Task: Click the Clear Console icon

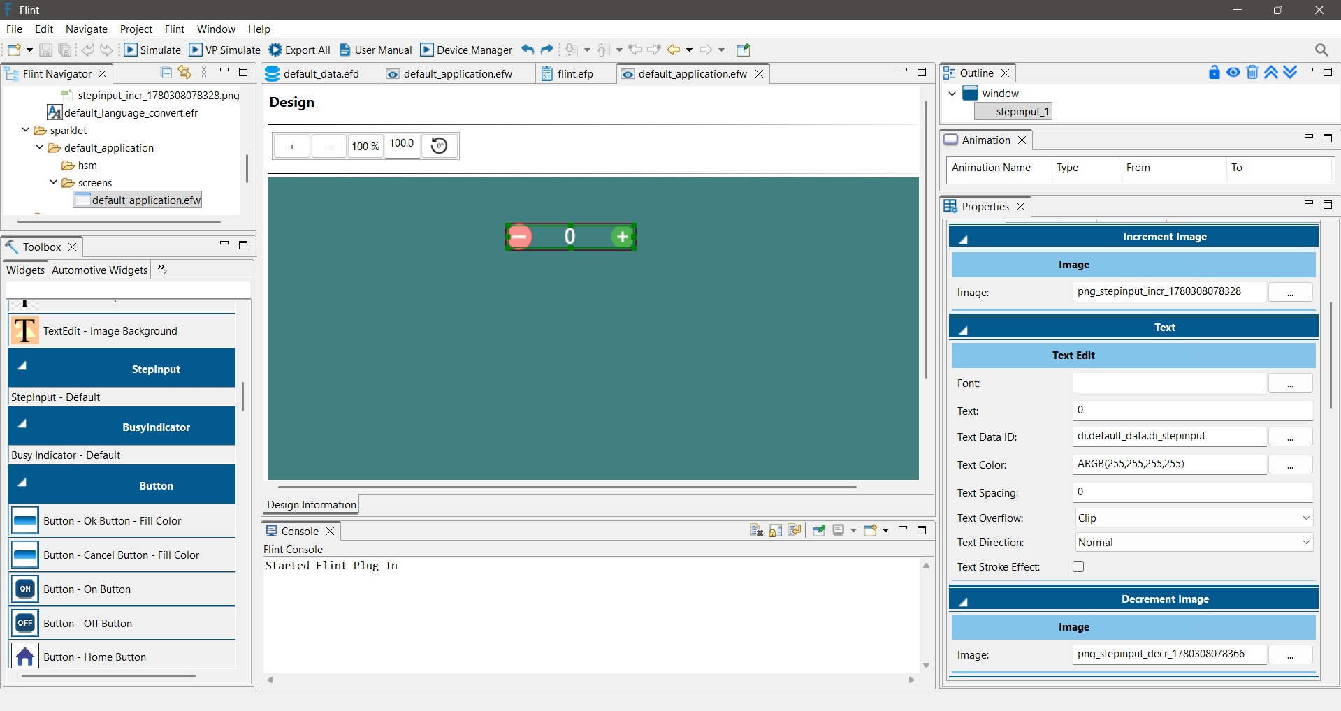Action: pos(756,530)
